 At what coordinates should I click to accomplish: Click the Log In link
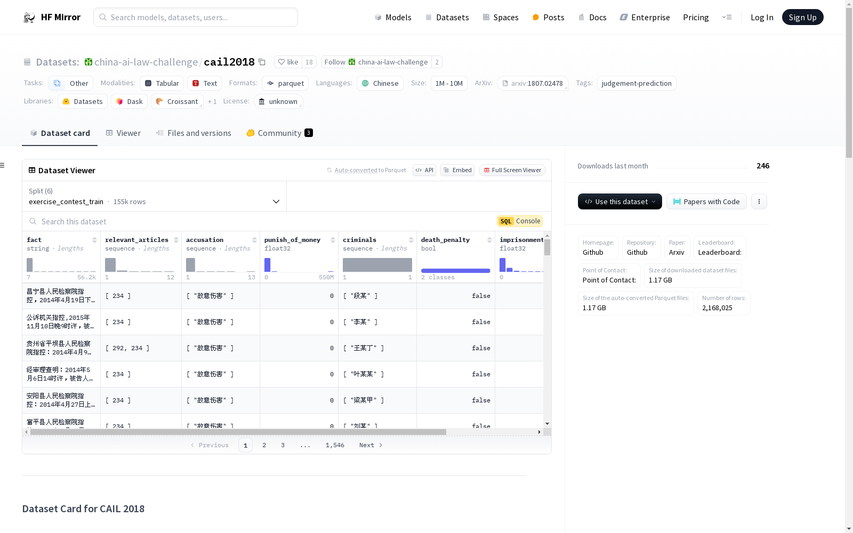762,18
